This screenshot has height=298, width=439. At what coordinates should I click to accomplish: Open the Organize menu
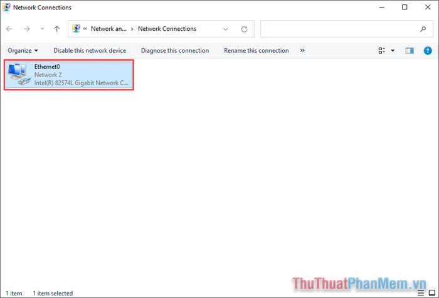[23, 51]
